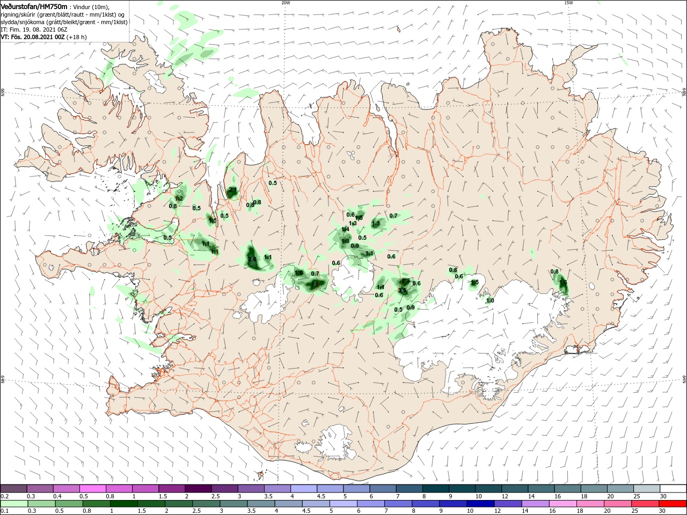687x515 pixels.
Task: Pick the dark green swatch labeled 1.5
Action: pyautogui.click(x=151, y=504)
